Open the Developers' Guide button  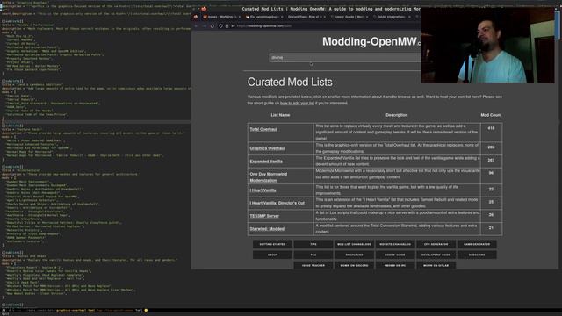tap(436, 255)
